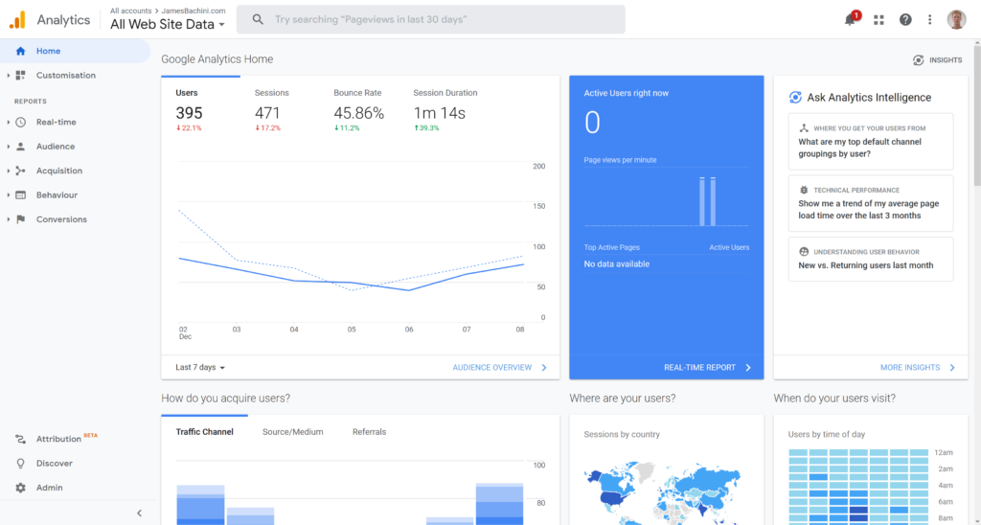The width and height of the screenshot is (981, 525).
Task: Open the MORE INSIGHTS link
Action: click(918, 367)
